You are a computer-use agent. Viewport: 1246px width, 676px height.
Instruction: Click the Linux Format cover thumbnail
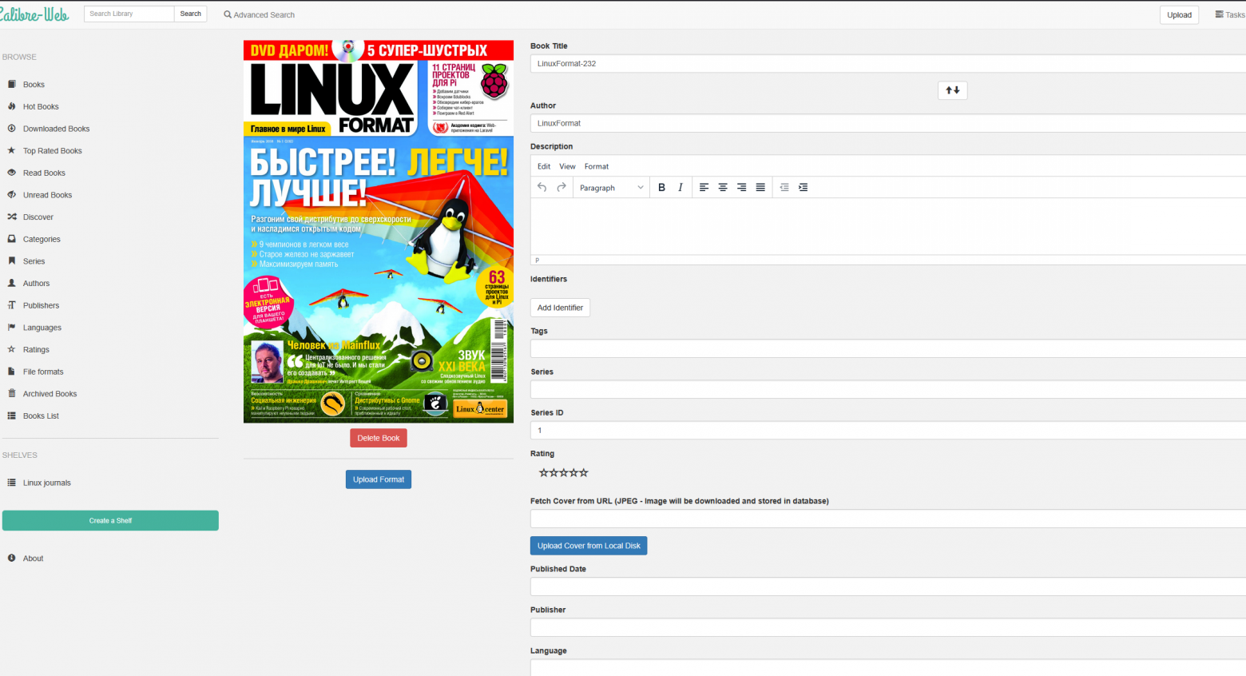pyautogui.click(x=379, y=231)
